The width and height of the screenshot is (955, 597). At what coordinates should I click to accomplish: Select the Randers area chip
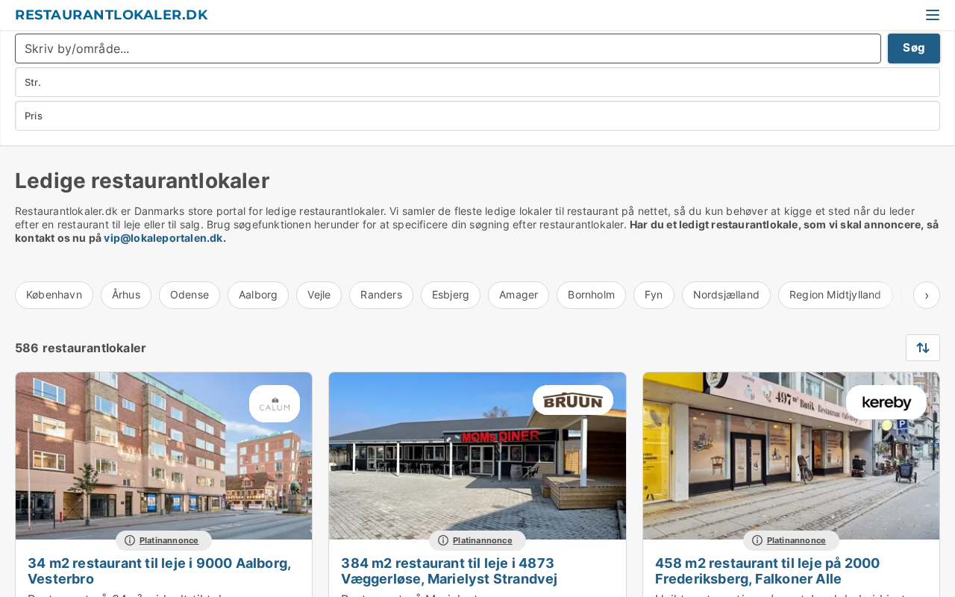click(x=381, y=295)
